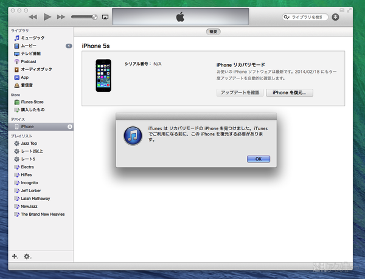
Task: Click the add playlist plus button
Action: (x=15, y=257)
